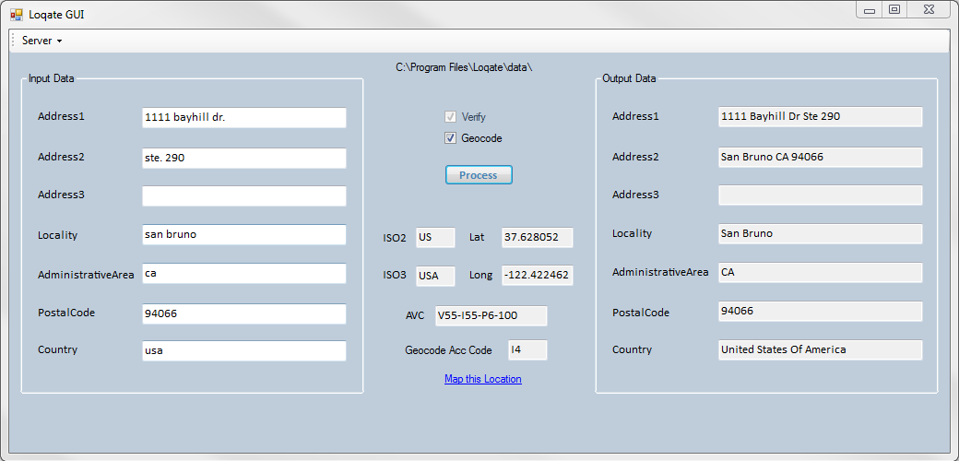Image resolution: width=959 pixels, height=461 pixels.
Task: Click the Geocode Acc Code field I4
Action: (x=527, y=350)
